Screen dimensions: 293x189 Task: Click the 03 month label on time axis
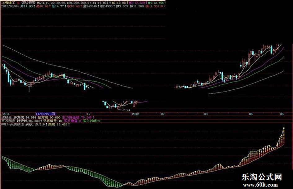[x=206, y=114]
